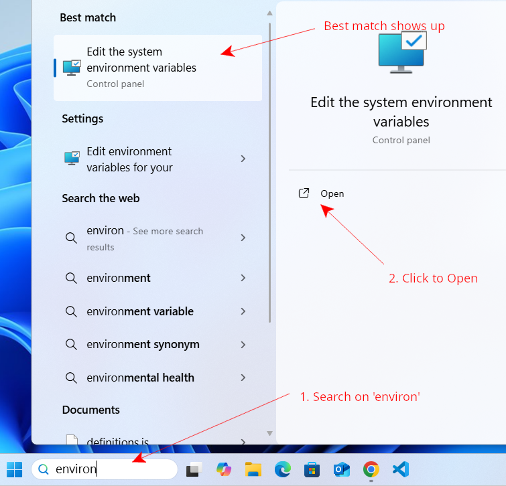Click the results list scrollbar thumb
The image size is (506, 486).
coord(270,173)
